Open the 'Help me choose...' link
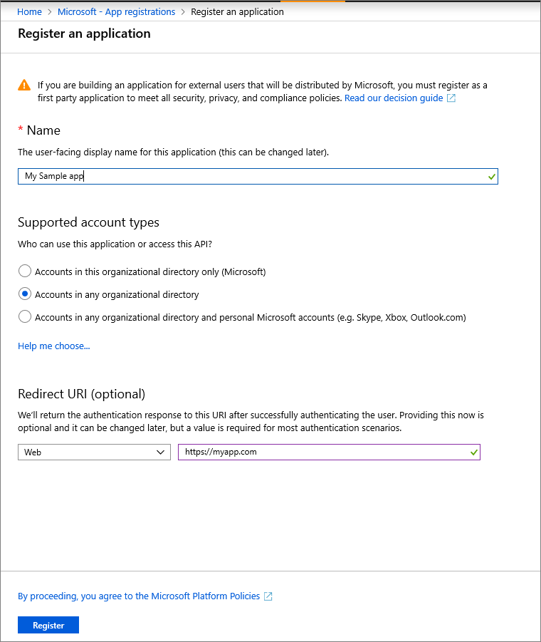 pos(54,346)
